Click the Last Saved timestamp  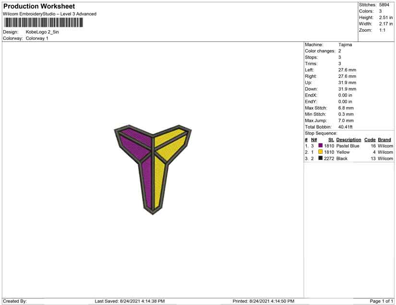(130, 301)
